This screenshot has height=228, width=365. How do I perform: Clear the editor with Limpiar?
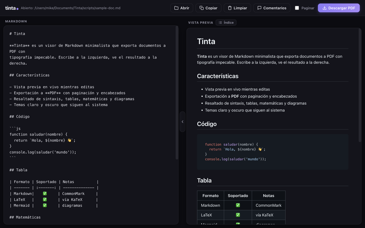(237, 8)
